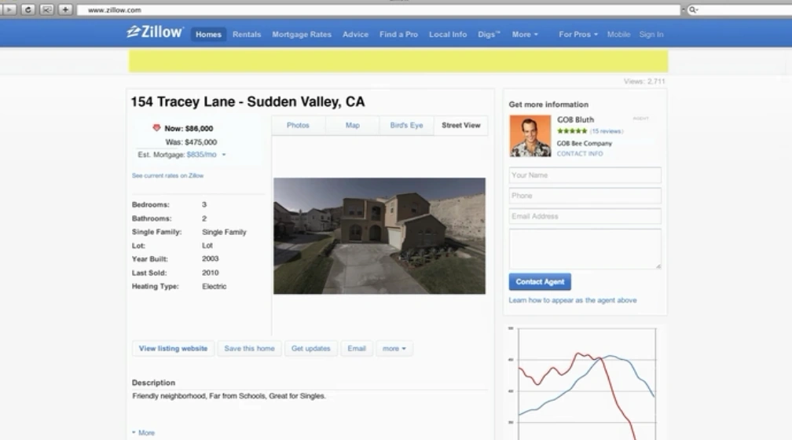This screenshot has height=440, width=792.
Task: Click the browser add bookmark plus button
Action: [66, 9]
